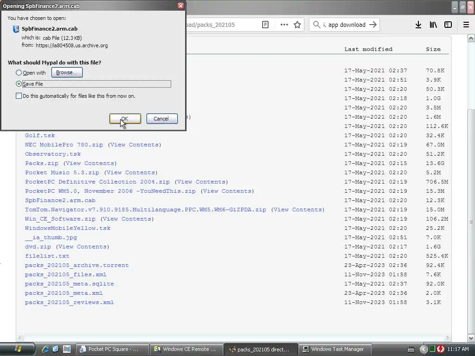Screen dimensions: 475x356
Task: Click green Task Manager tray icon
Action: [432, 350]
